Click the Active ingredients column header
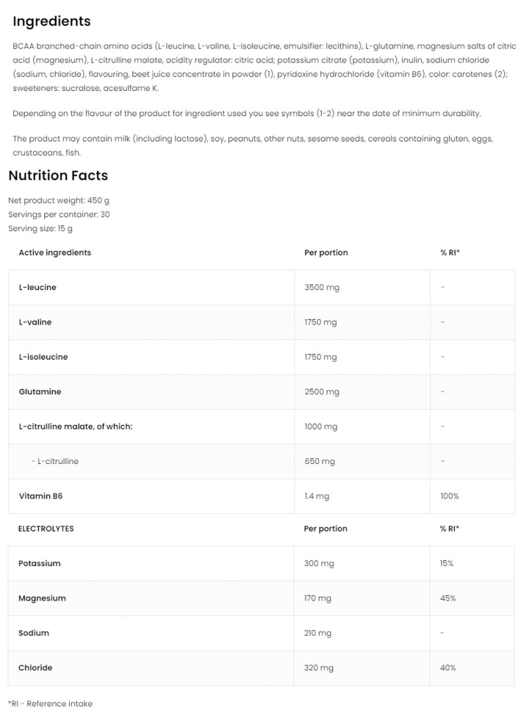This screenshot has width=521, height=721. [55, 253]
